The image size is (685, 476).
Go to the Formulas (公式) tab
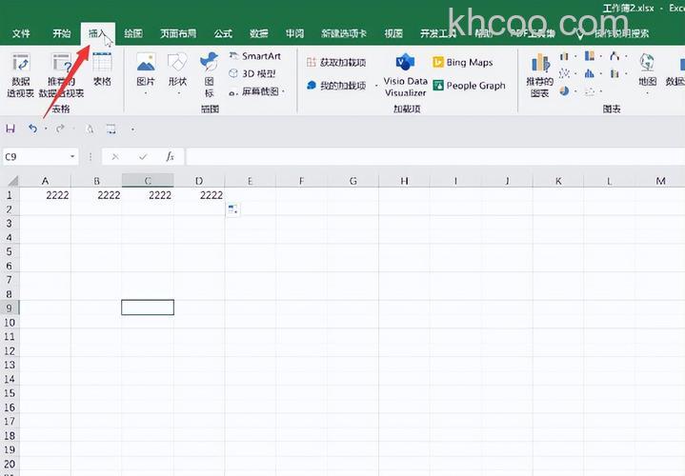click(x=223, y=33)
